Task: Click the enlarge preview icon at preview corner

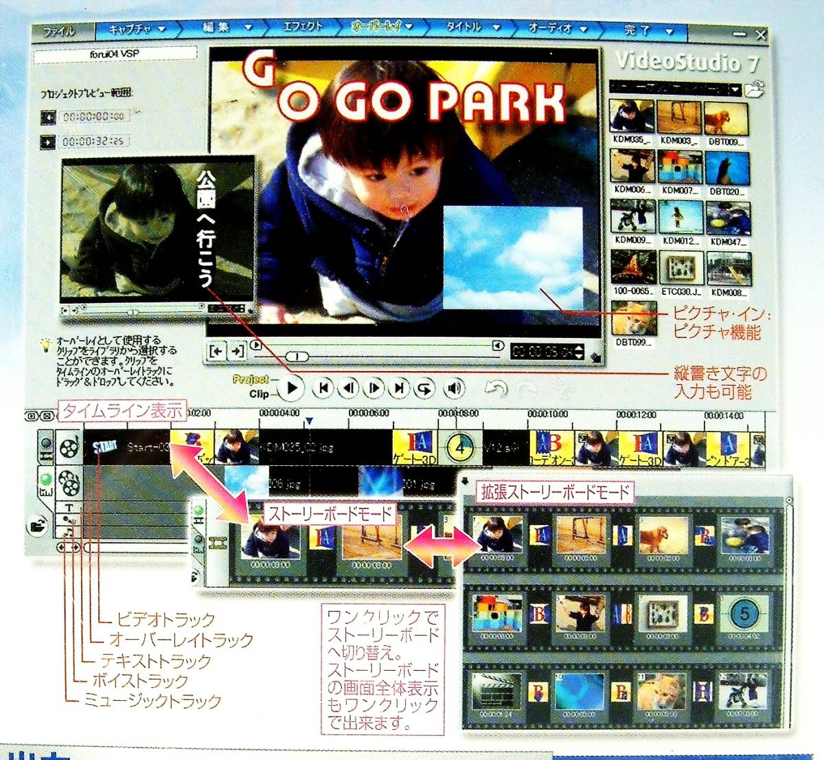Action: [x=595, y=356]
